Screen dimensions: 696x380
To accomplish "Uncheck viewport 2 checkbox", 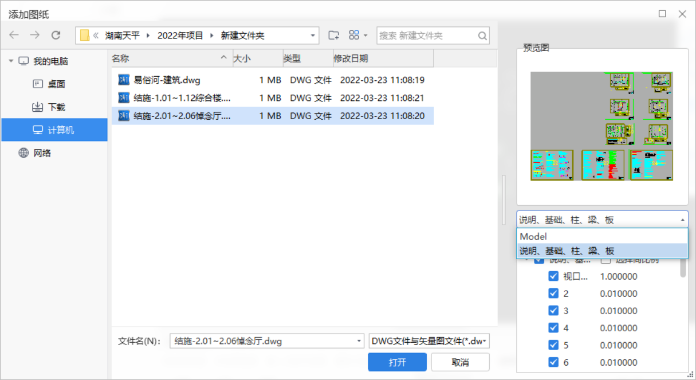I will pos(553,293).
